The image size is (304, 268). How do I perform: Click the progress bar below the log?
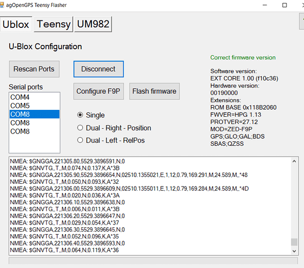click(x=153, y=260)
